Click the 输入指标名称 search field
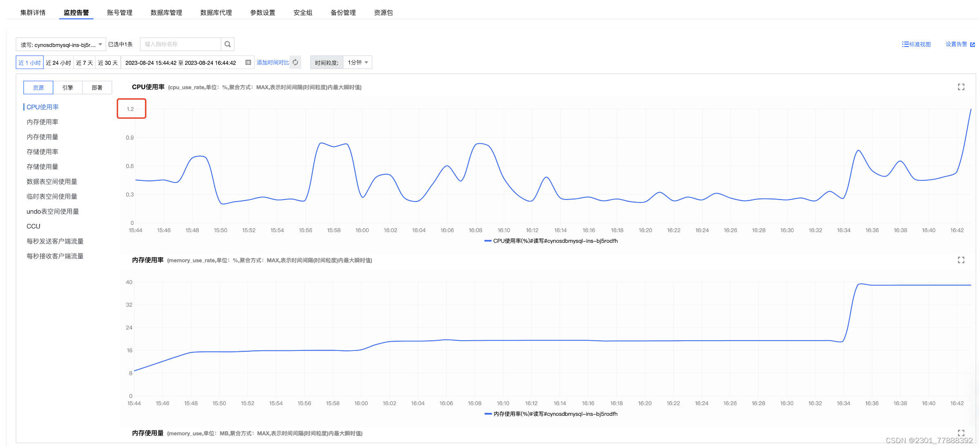The height and width of the screenshot is (448, 979). (180, 44)
